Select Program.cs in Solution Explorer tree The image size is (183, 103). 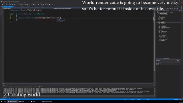(x=163, y=40)
